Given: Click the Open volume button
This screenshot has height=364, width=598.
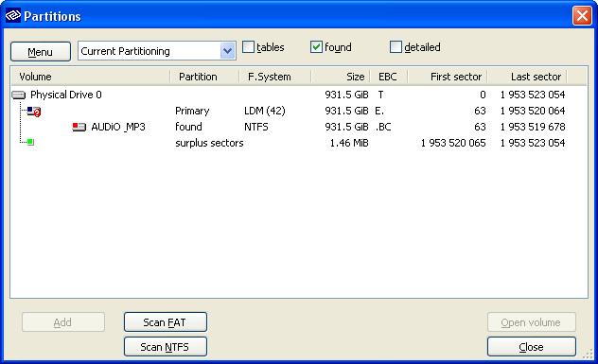Looking at the screenshot, I should pyautogui.click(x=531, y=322).
